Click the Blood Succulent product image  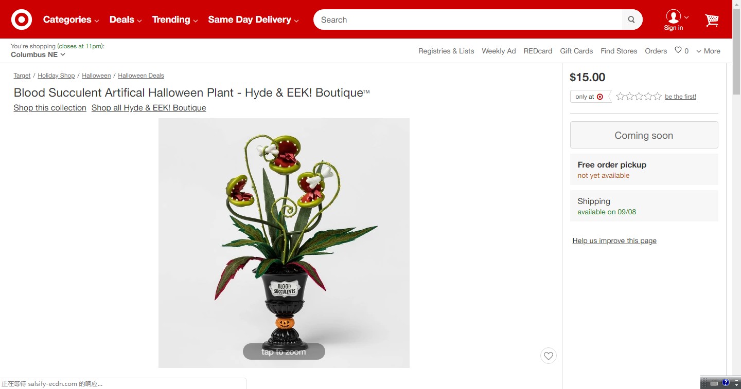point(284,243)
